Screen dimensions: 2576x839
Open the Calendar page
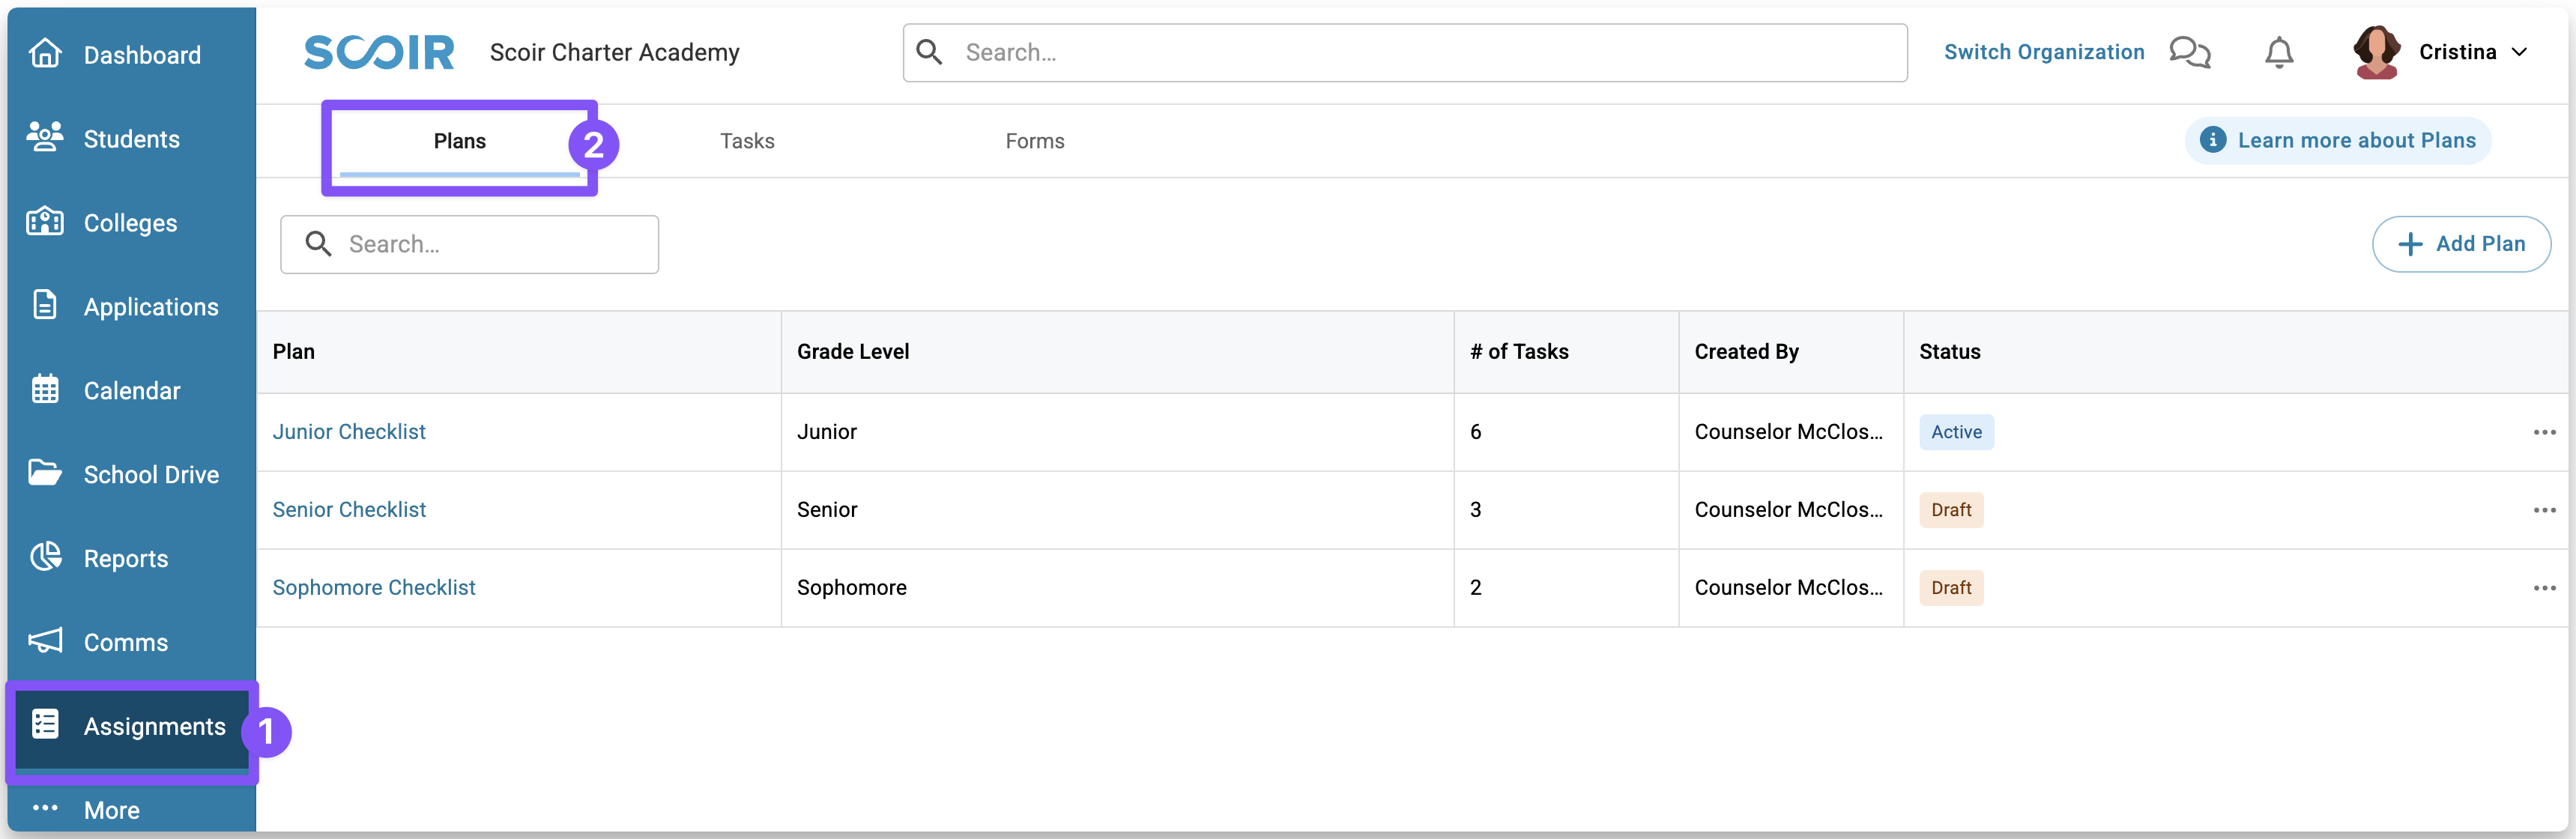[x=131, y=391]
